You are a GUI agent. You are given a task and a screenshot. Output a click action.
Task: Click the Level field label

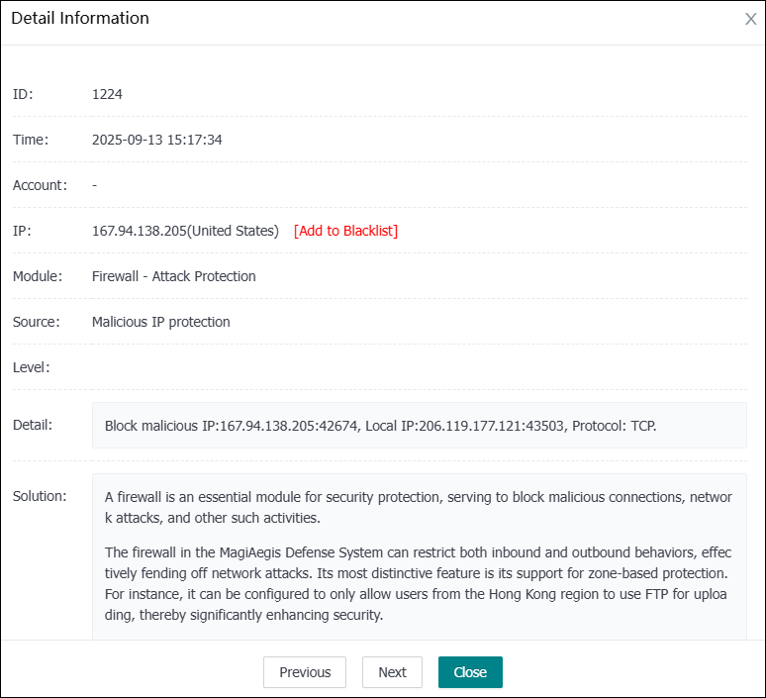(x=31, y=367)
